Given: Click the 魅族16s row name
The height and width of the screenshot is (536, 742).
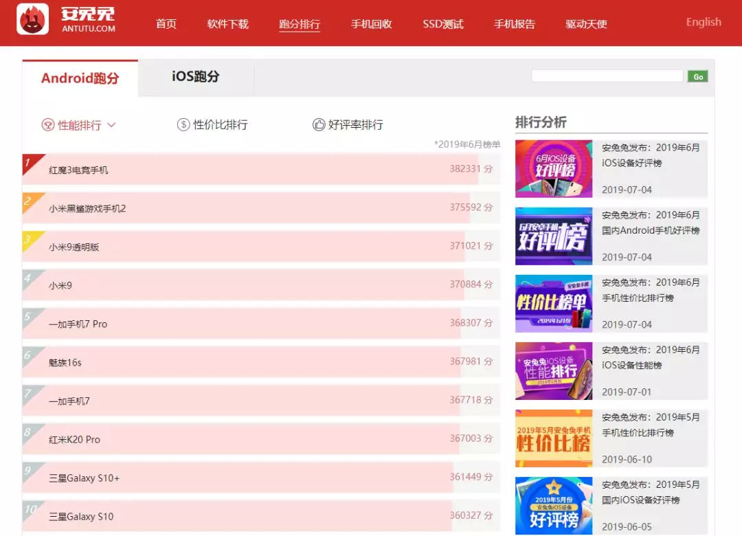Looking at the screenshot, I should click(x=65, y=363).
